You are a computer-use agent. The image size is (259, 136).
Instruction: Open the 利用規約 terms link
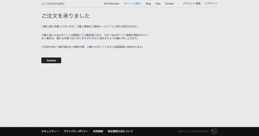98,131
